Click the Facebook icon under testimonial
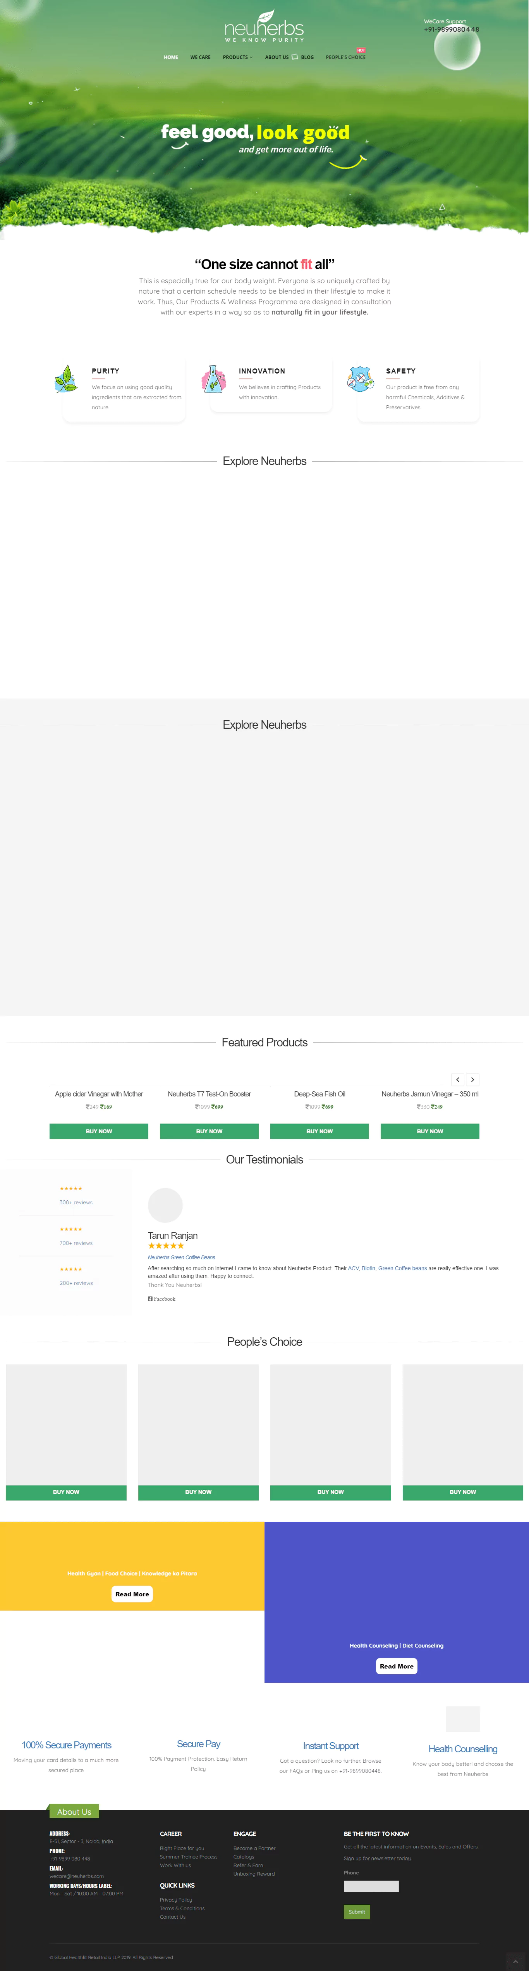Screen dimensions: 529x1971 (x=150, y=1298)
